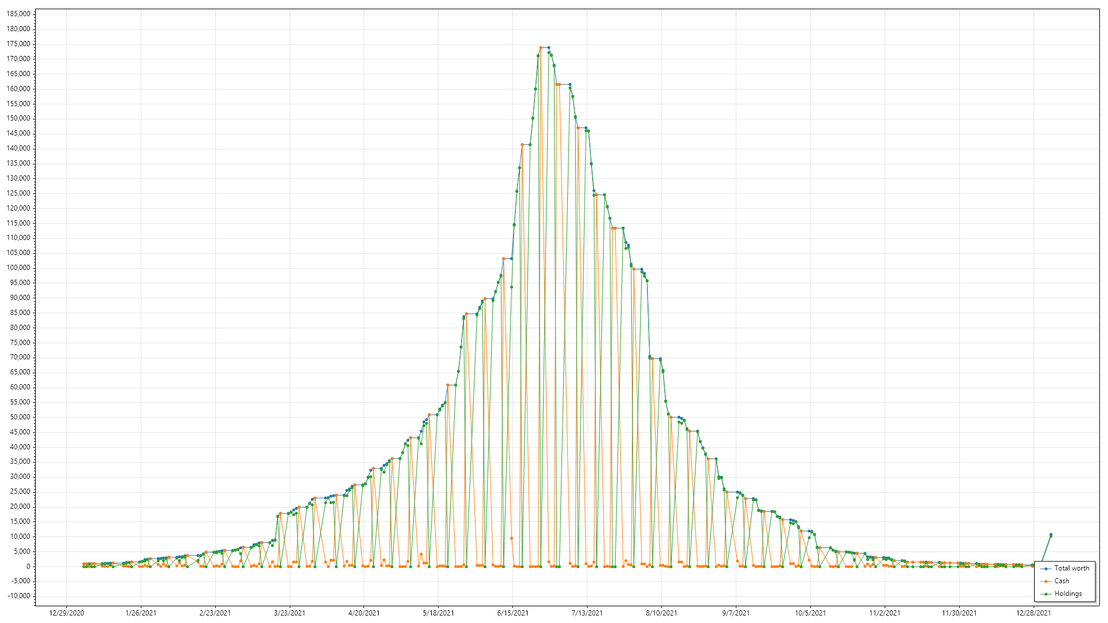The height and width of the screenshot is (623, 1108).
Task: Click the 1/26/2021 x-axis date label
Action: (141, 613)
